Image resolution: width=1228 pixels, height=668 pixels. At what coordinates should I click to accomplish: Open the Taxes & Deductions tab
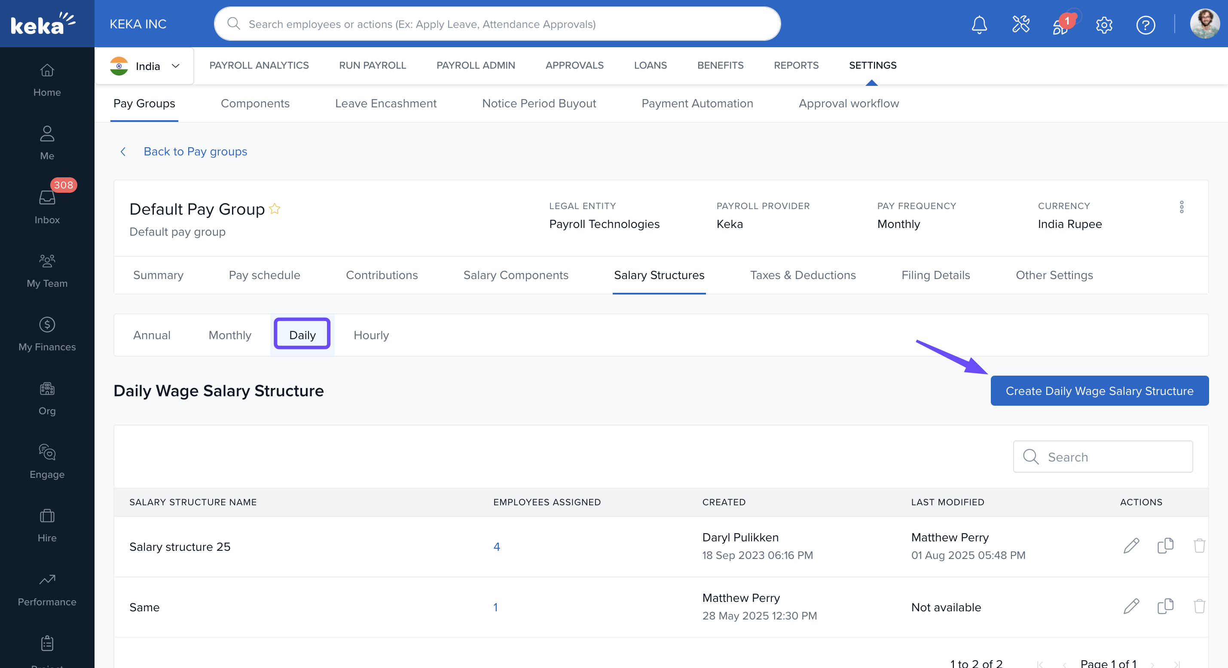(x=802, y=275)
